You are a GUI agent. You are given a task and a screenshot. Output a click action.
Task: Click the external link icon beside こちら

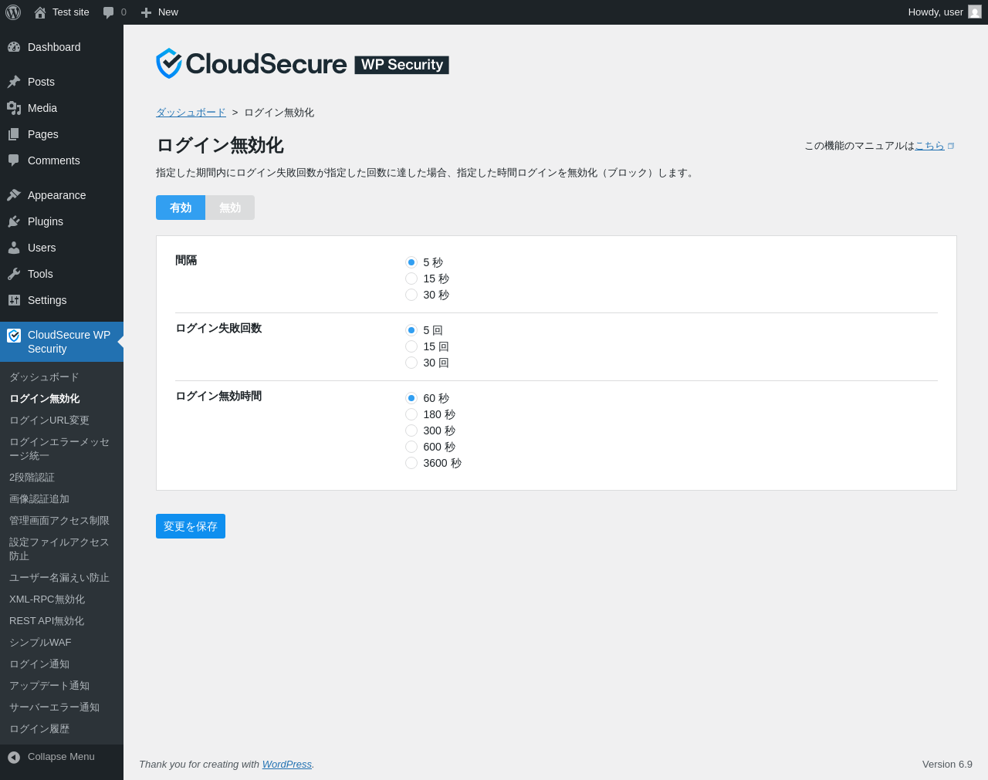951,146
